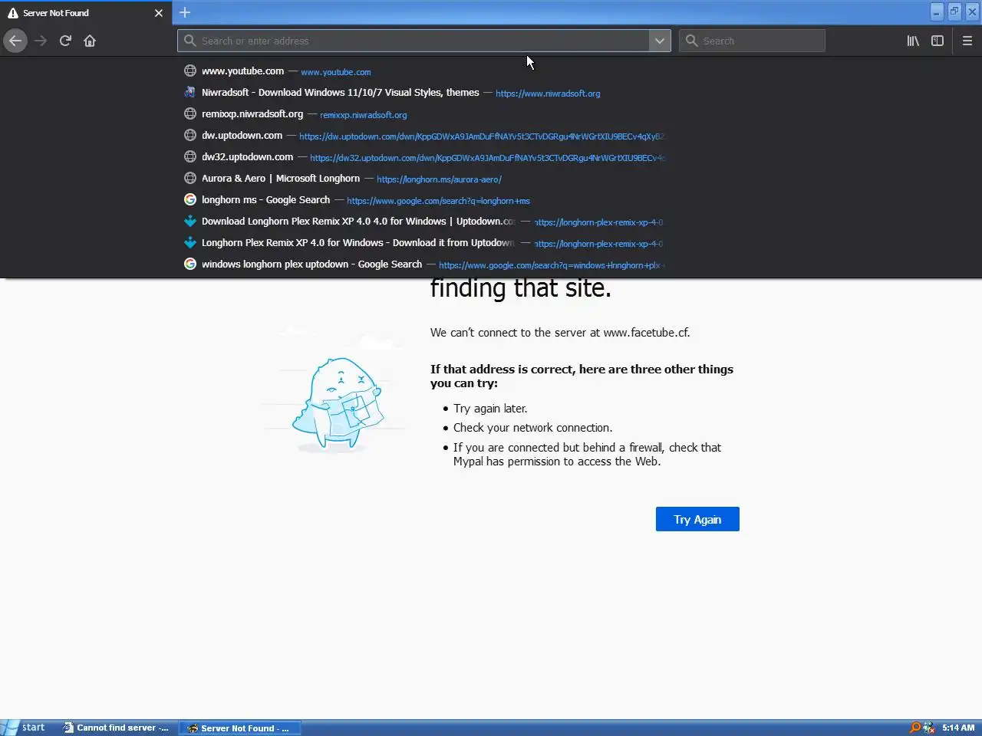Click Niwradsoft favicon in suggestion list
The image size is (982, 736).
(x=190, y=92)
